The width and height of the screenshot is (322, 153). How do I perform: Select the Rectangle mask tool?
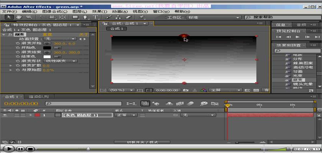tap(76, 17)
